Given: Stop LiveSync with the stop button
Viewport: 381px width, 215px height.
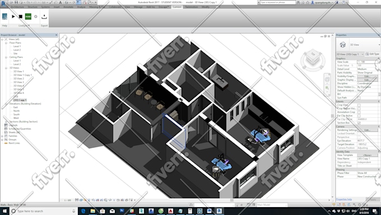Looking at the screenshot, I should coord(21,16).
